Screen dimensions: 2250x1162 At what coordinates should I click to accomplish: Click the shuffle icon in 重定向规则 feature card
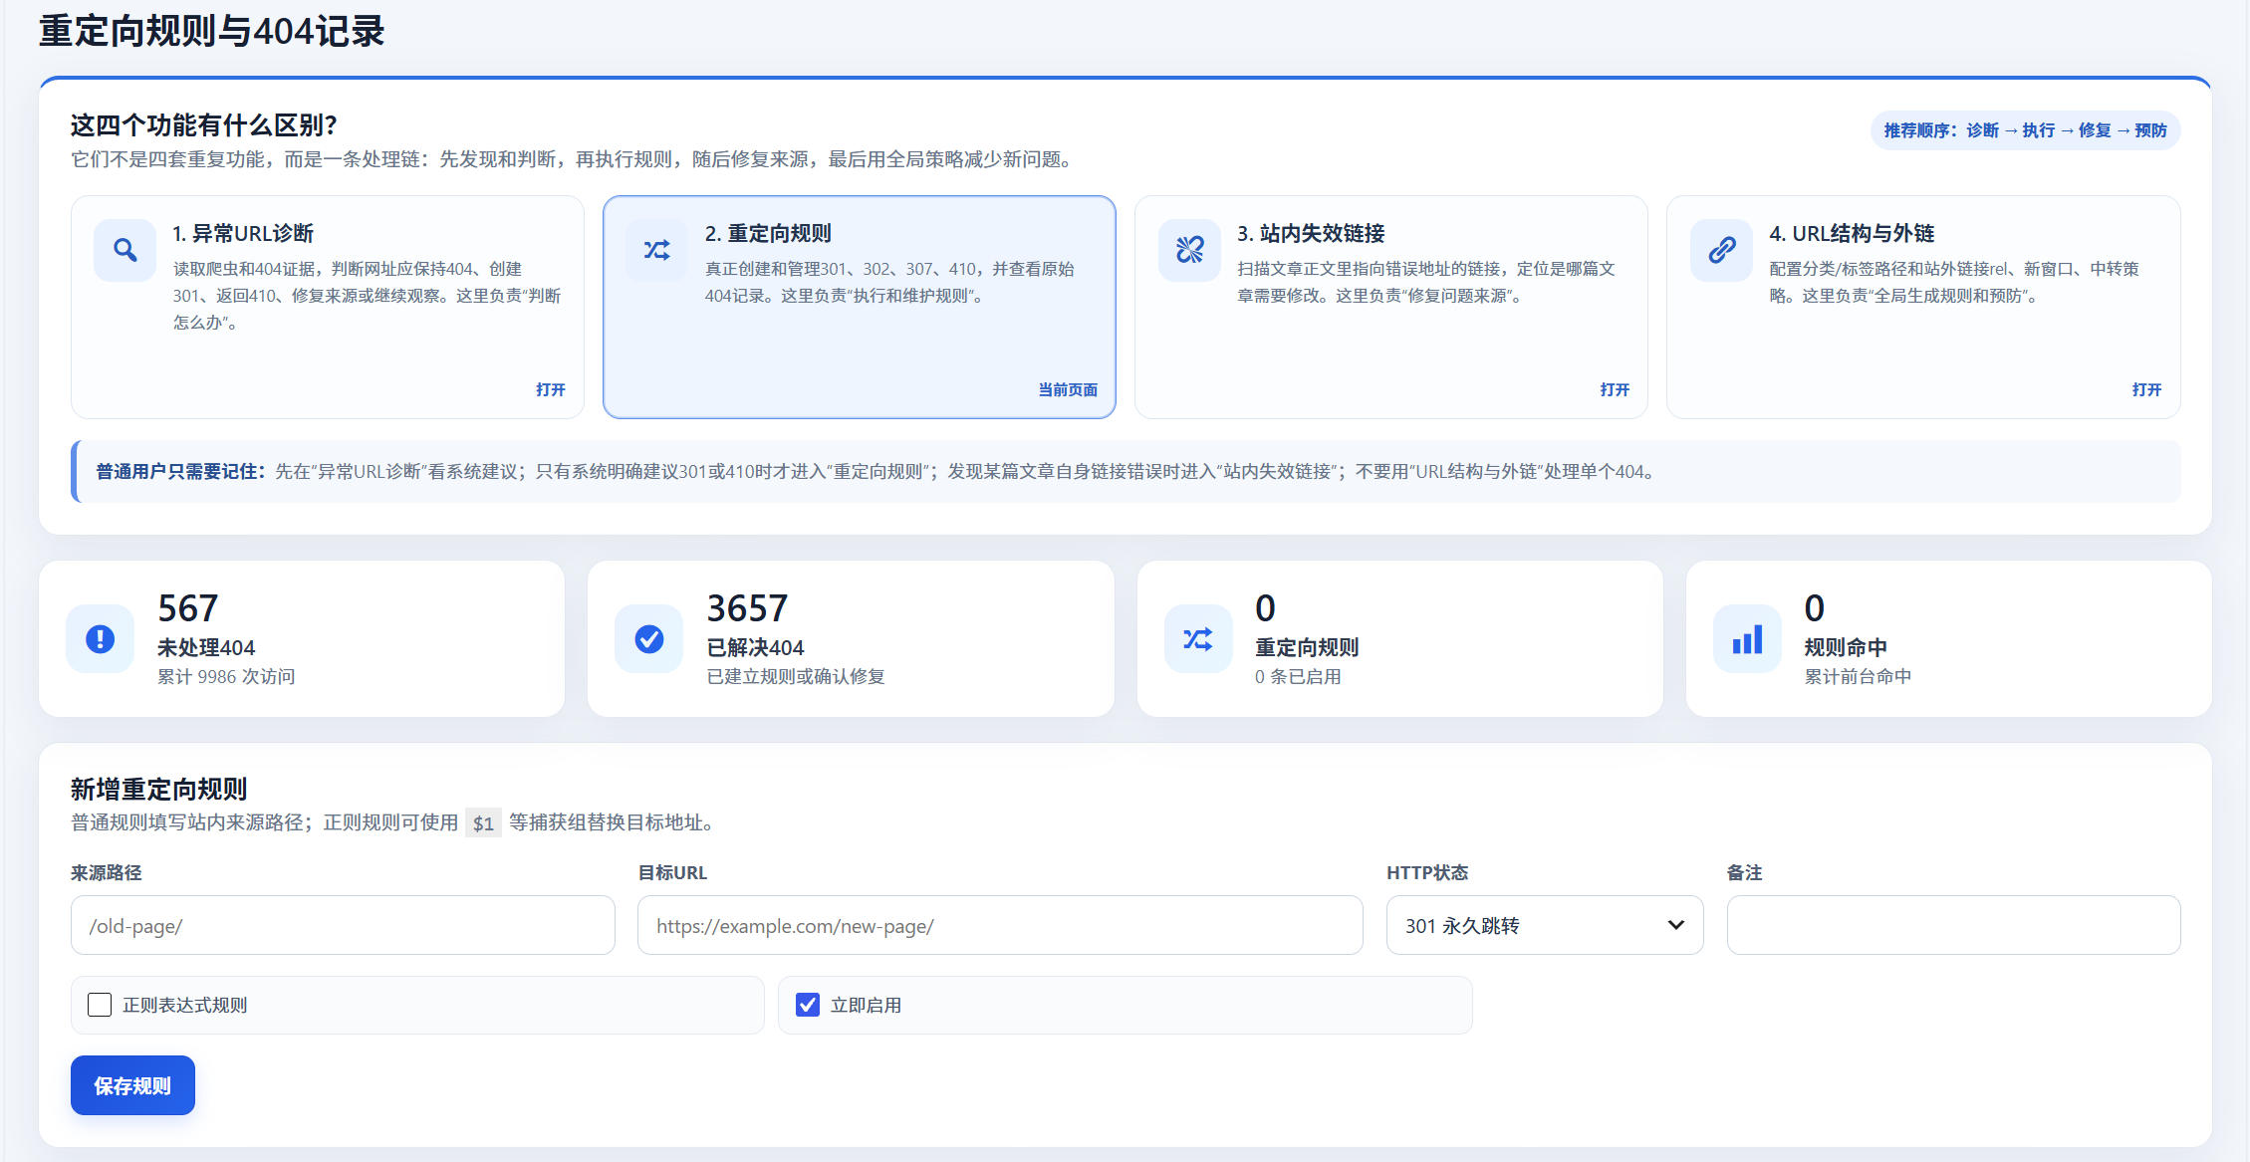(x=656, y=250)
